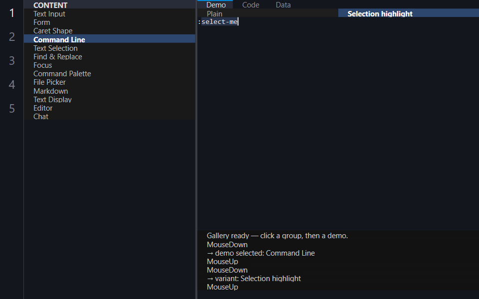Show the Markdown demo
The width and height of the screenshot is (479, 299).
point(109,91)
